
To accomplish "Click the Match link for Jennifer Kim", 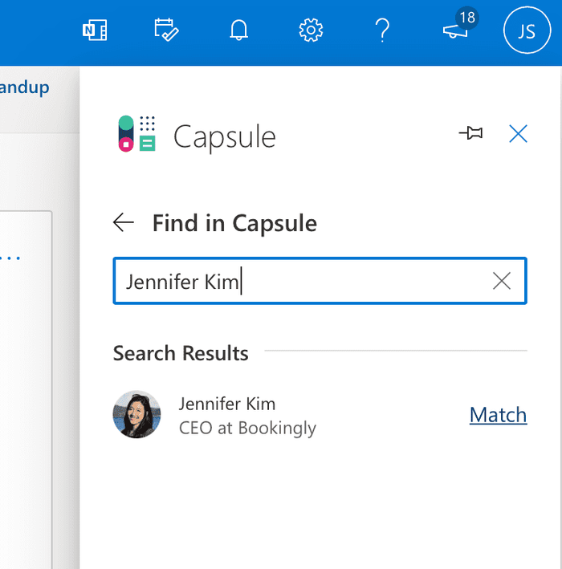I will pos(498,415).
